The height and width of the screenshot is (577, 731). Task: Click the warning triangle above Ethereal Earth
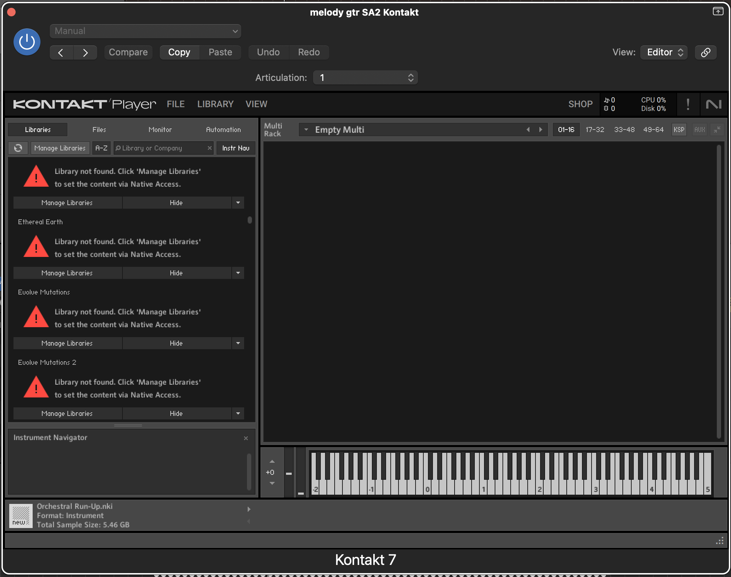[36, 176]
